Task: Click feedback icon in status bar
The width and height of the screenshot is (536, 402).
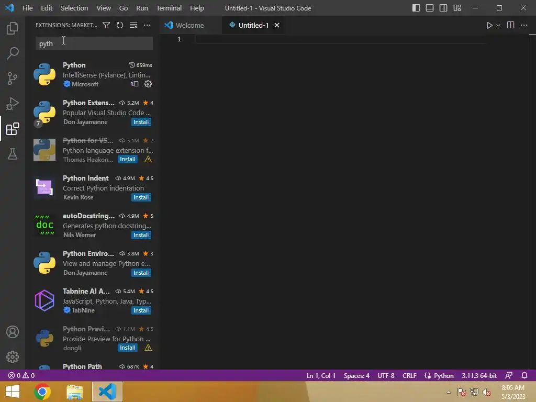Action: click(509, 375)
